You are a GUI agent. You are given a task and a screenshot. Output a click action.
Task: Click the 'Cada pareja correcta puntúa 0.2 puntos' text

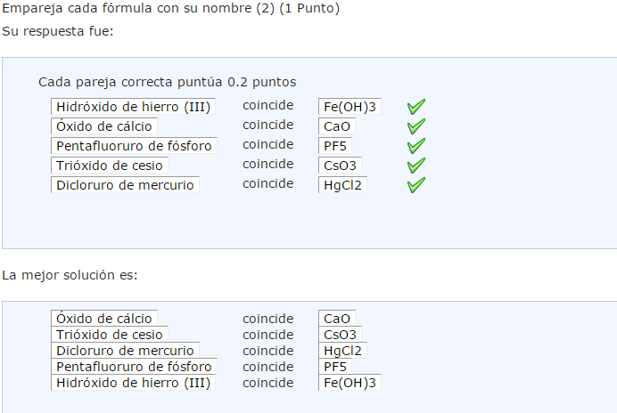click(167, 82)
